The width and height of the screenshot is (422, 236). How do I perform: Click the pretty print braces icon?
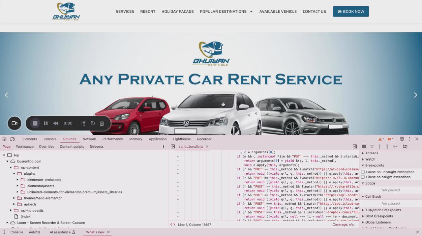pos(173,225)
